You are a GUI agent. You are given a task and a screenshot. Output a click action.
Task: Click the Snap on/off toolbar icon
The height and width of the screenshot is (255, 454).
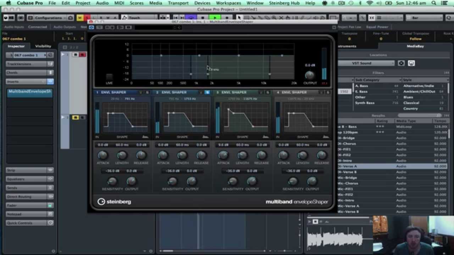(x=372, y=18)
